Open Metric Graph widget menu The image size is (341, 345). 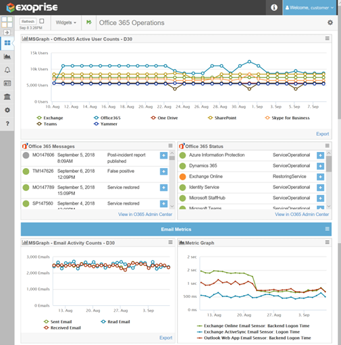[x=327, y=242]
